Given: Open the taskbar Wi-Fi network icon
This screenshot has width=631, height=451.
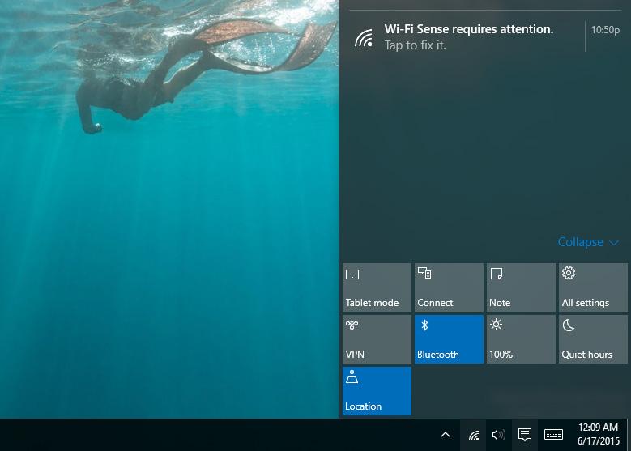Looking at the screenshot, I should click(x=474, y=435).
